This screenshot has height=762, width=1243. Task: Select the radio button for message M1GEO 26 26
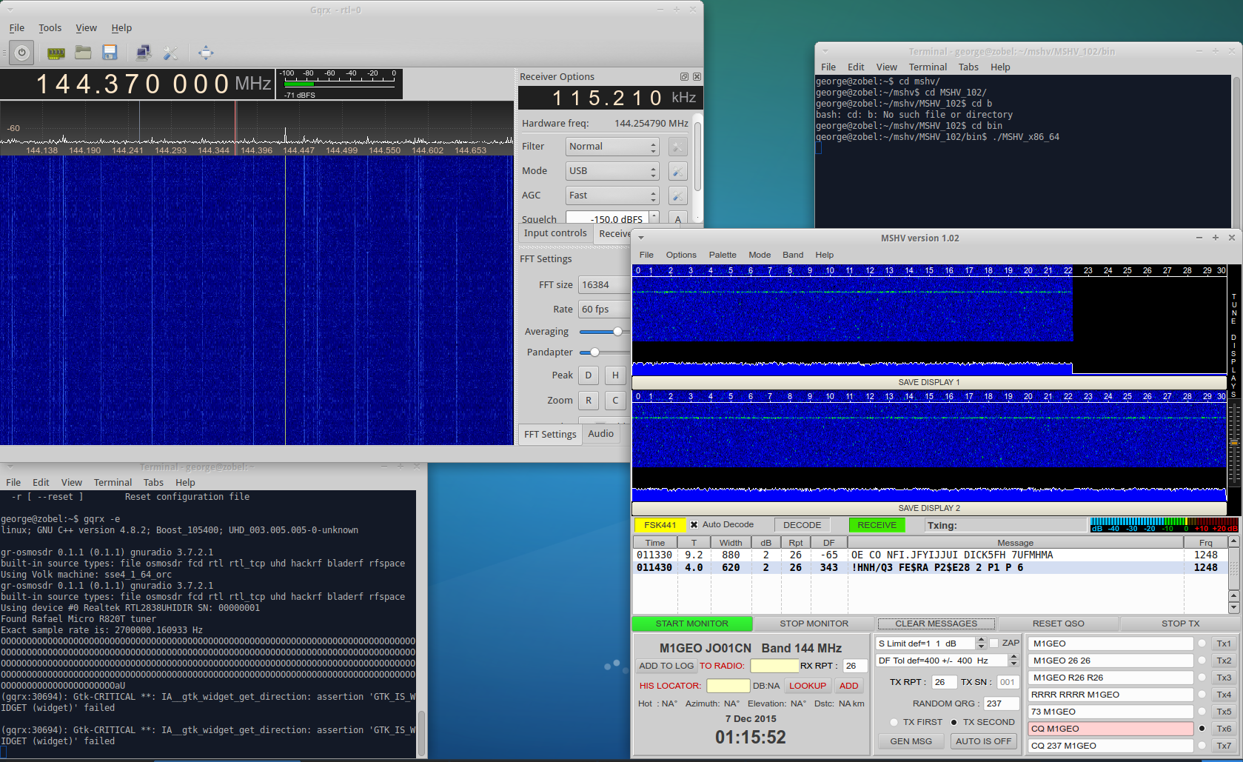coord(1202,661)
